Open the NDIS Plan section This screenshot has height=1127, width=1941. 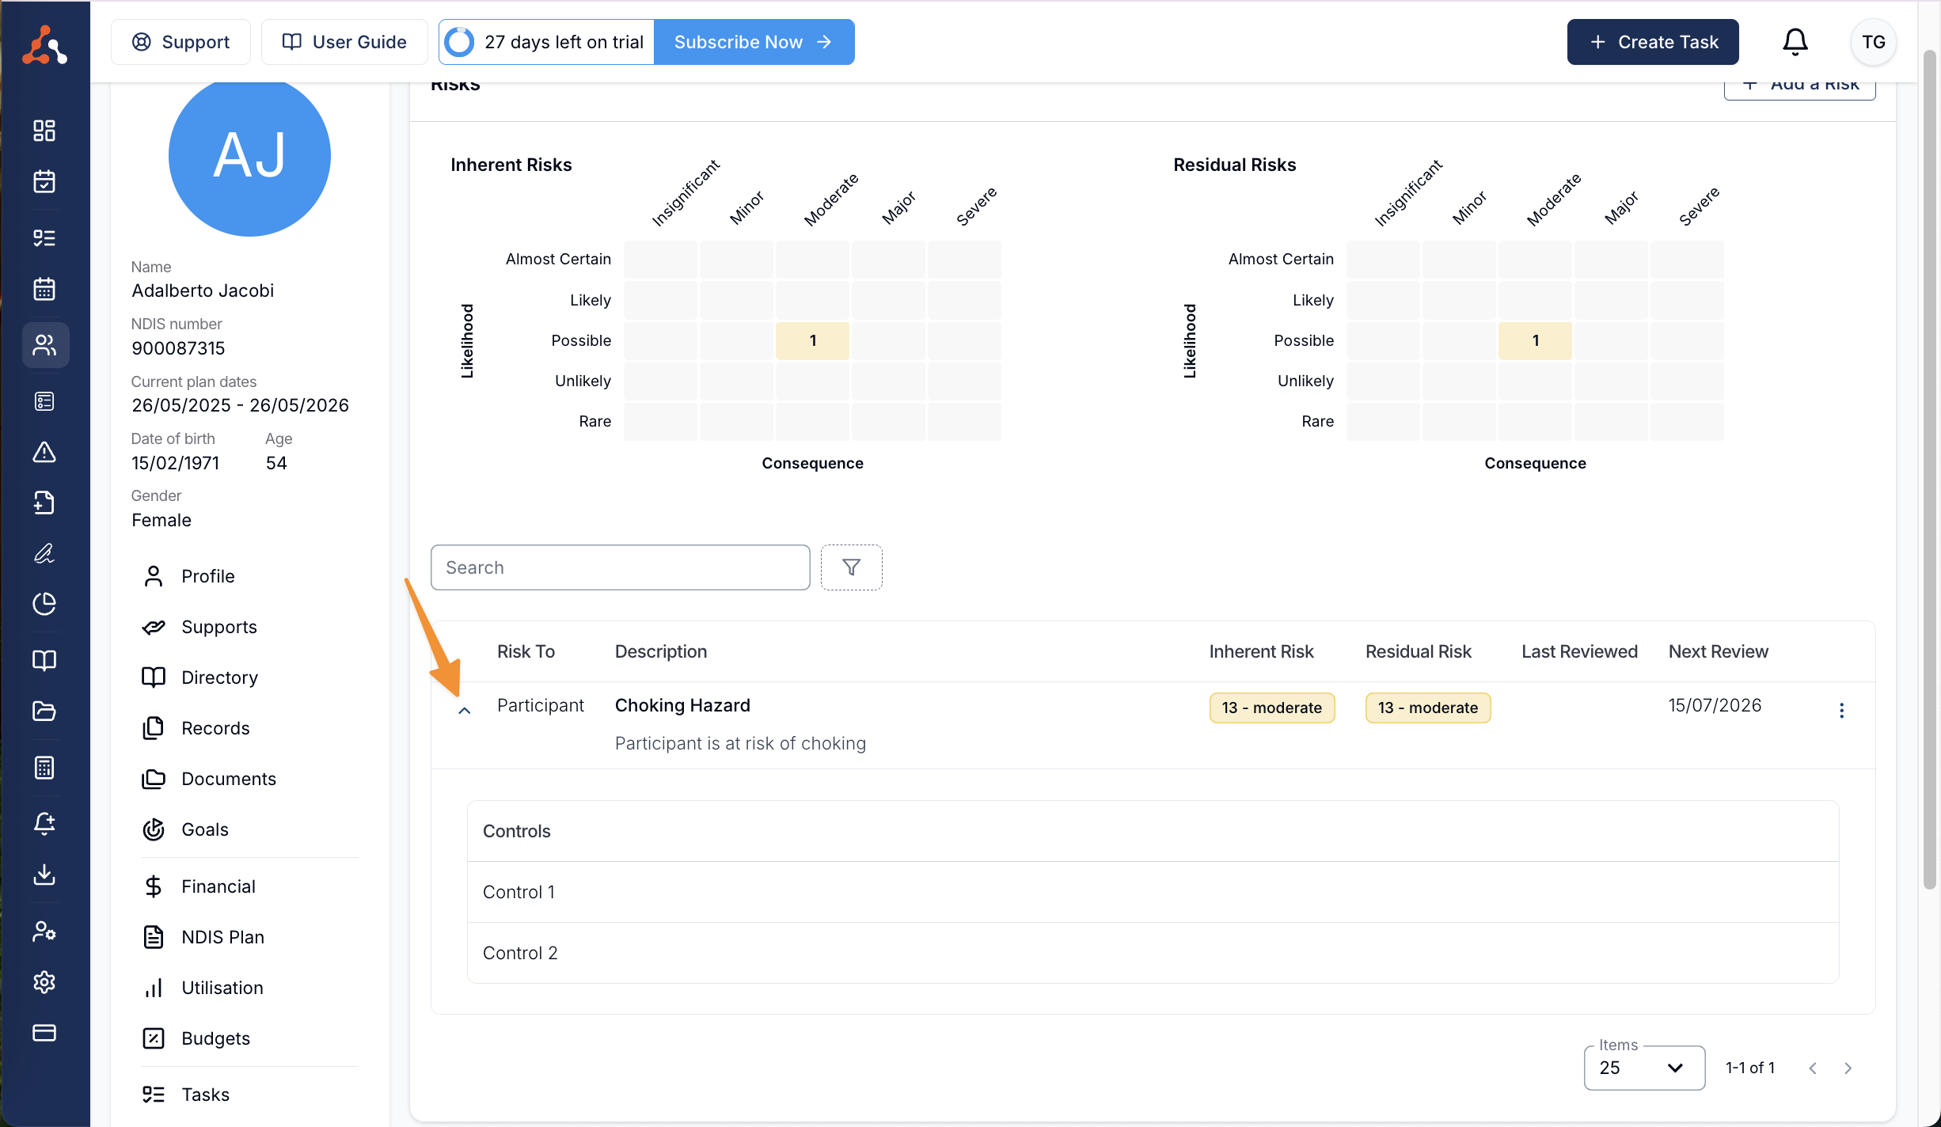point(222,937)
